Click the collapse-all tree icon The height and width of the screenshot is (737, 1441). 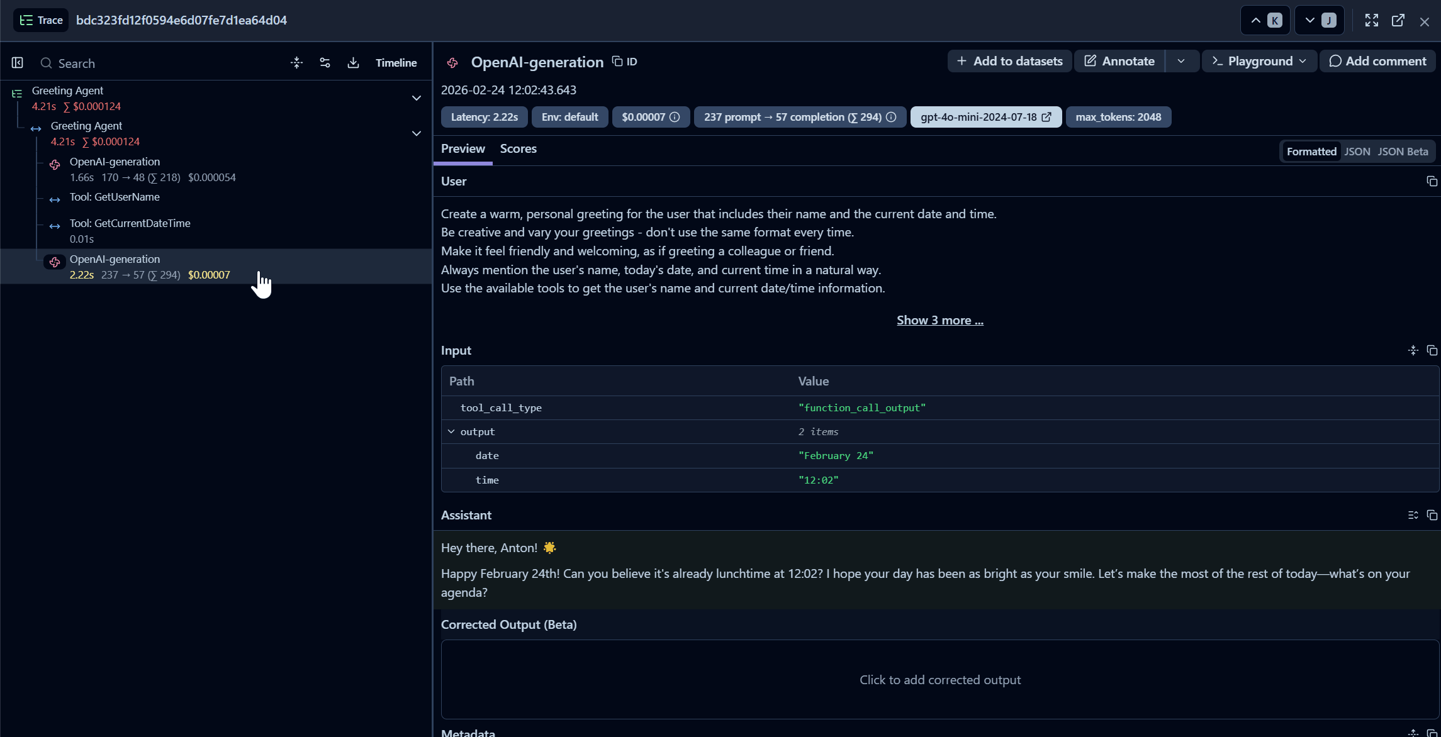pos(296,63)
